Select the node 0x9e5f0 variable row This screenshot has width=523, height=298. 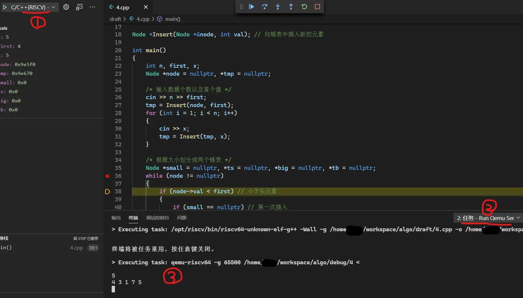(52, 64)
